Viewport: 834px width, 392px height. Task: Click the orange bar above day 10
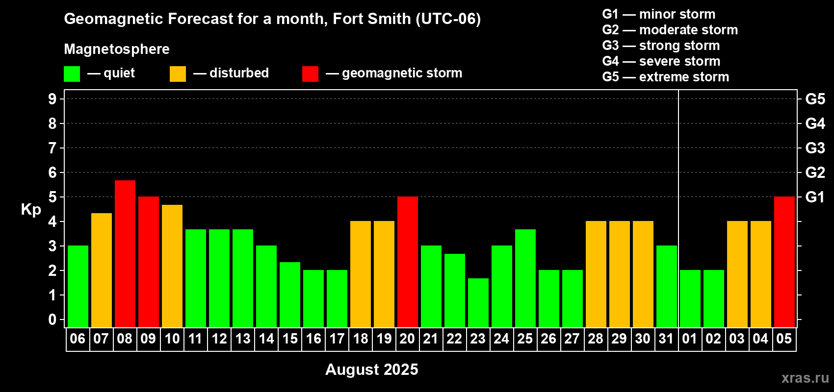(172, 266)
